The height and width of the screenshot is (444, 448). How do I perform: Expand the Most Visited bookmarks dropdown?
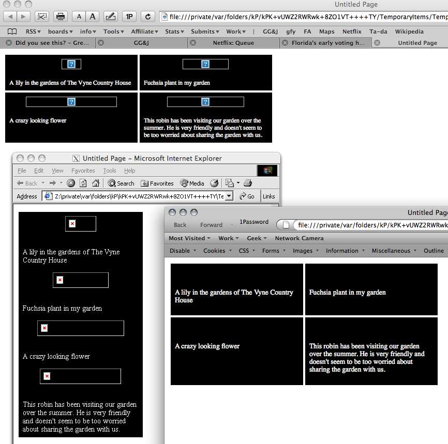tap(189, 238)
